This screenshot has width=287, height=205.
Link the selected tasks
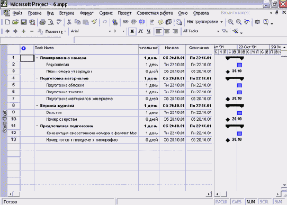125,22
